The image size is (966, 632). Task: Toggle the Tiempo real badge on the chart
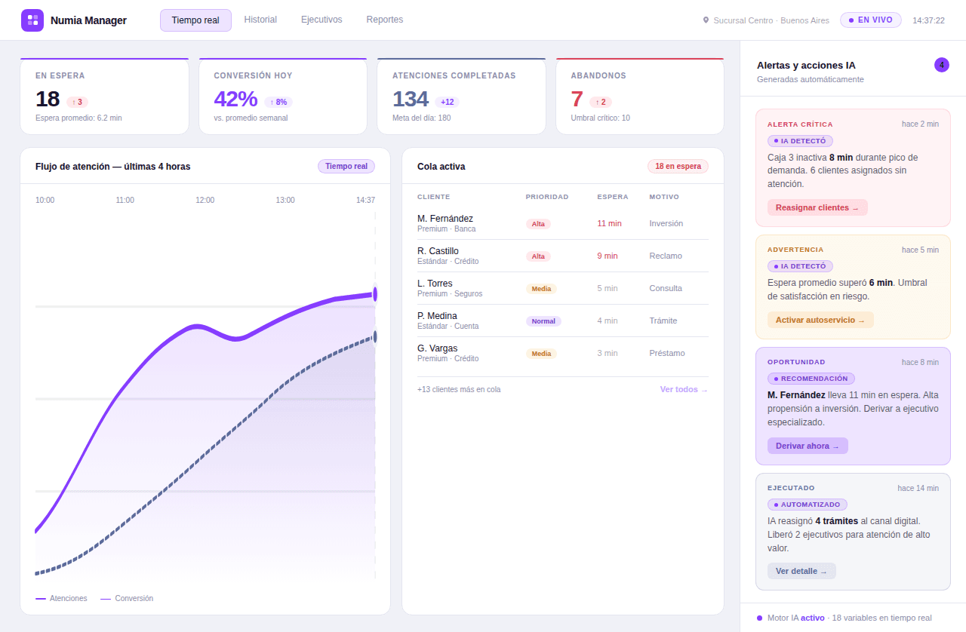point(346,166)
